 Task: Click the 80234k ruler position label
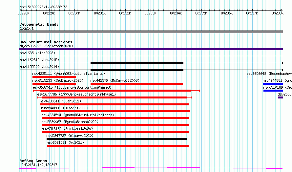(176, 13)
